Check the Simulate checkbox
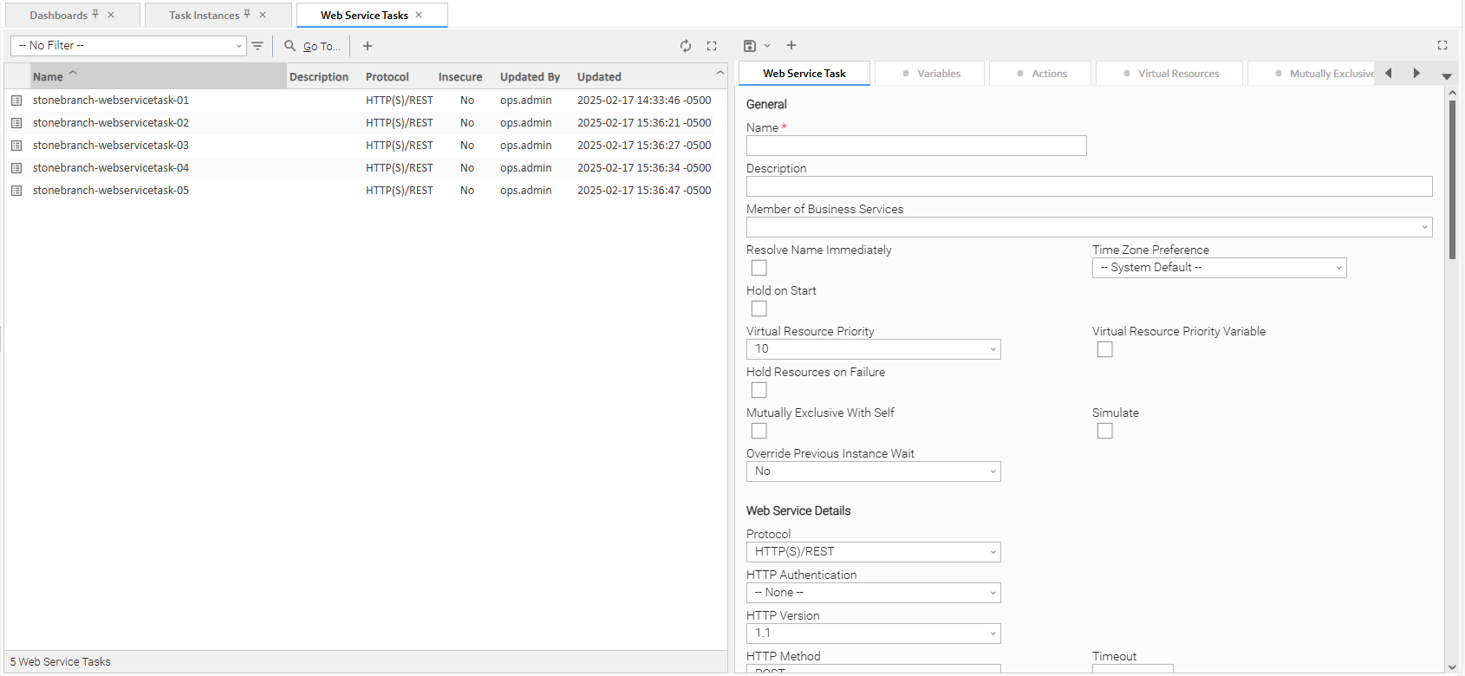Screen dimensions: 1465x676 [1104, 431]
